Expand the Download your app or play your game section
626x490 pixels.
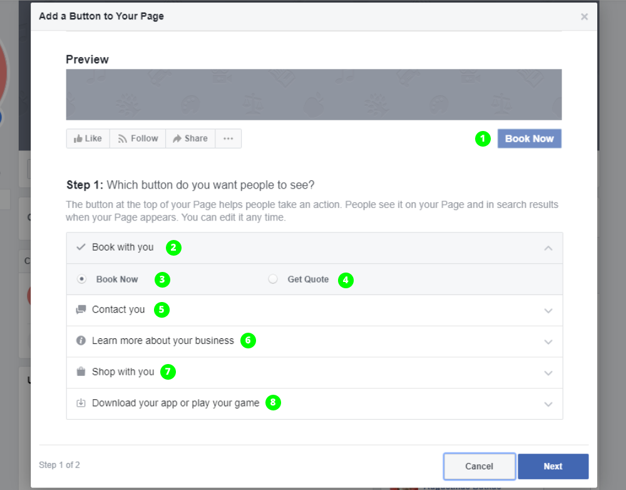(x=548, y=404)
